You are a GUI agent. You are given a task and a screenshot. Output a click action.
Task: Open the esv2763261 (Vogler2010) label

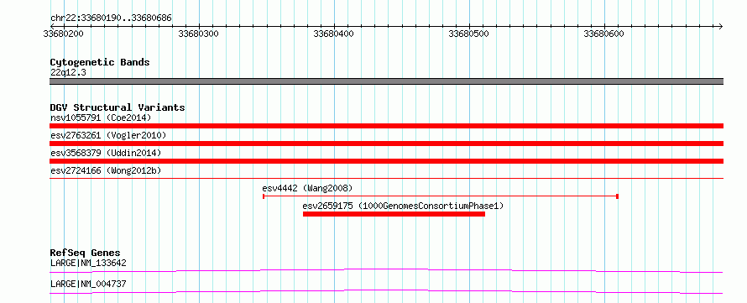click(x=108, y=135)
